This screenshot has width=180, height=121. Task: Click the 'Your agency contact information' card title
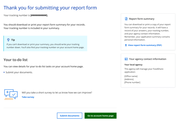[148, 59]
